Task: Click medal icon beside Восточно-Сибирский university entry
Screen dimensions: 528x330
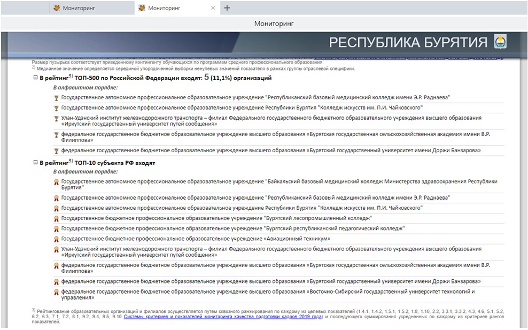Action: pos(56,292)
